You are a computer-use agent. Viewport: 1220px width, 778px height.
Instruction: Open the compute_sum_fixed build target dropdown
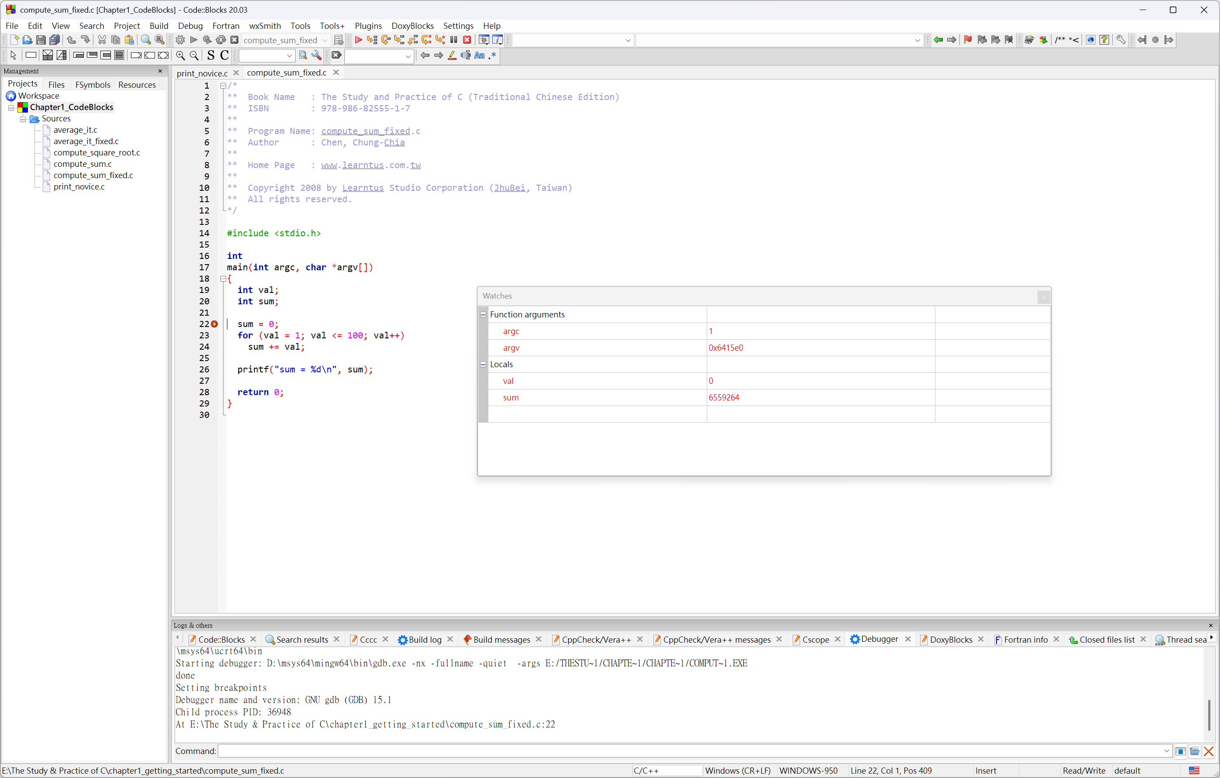pyautogui.click(x=324, y=41)
